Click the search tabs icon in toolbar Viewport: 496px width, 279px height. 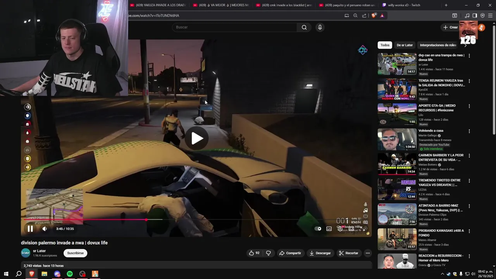coord(455,15)
